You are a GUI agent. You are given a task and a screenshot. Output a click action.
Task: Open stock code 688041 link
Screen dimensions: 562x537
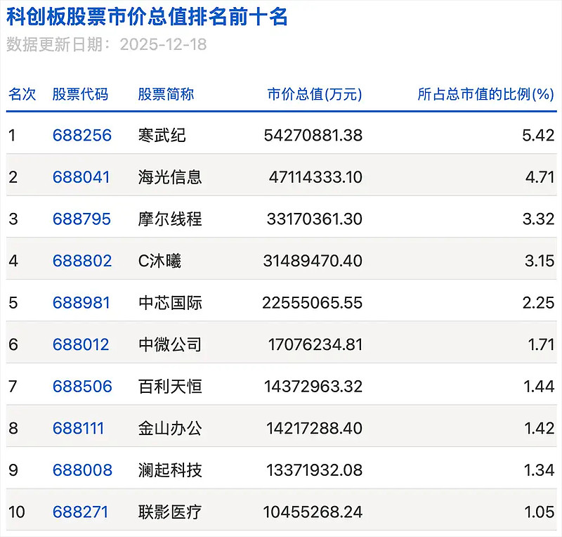(81, 177)
